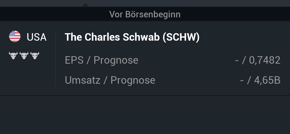
Task: Click the small pointer triangle at top
Action: pyautogui.click(x=85, y=5)
